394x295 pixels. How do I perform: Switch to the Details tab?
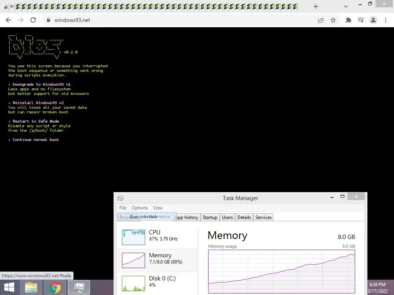click(244, 217)
